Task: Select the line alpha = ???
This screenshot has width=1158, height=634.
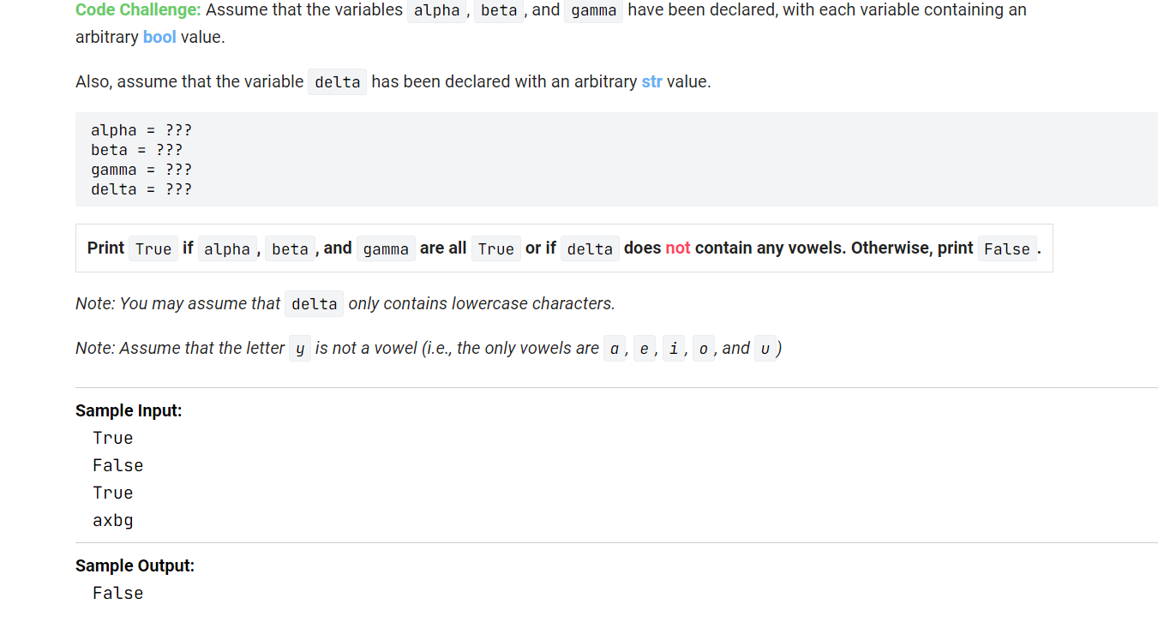Action: tap(141, 129)
